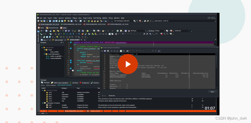The height and width of the screenshot is (123, 251).
Task: Add a new editor tab with plus
Action: coord(85,40)
